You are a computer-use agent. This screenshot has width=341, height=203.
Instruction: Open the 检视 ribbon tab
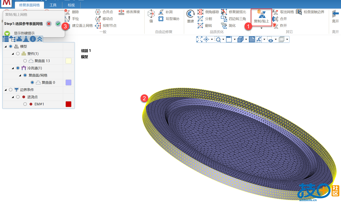tap(71, 5)
